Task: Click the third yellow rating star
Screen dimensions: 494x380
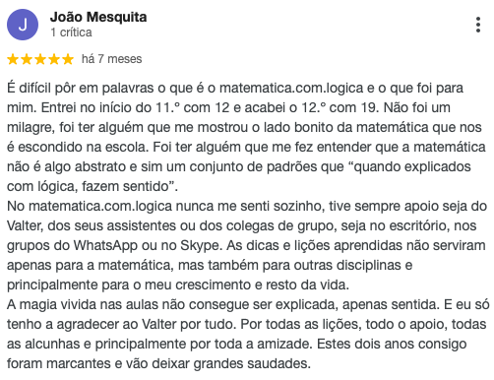Action: point(40,59)
